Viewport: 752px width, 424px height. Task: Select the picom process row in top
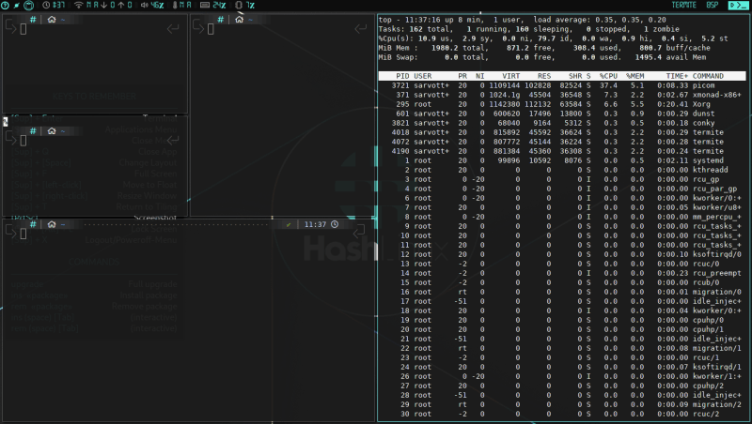coord(562,85)
